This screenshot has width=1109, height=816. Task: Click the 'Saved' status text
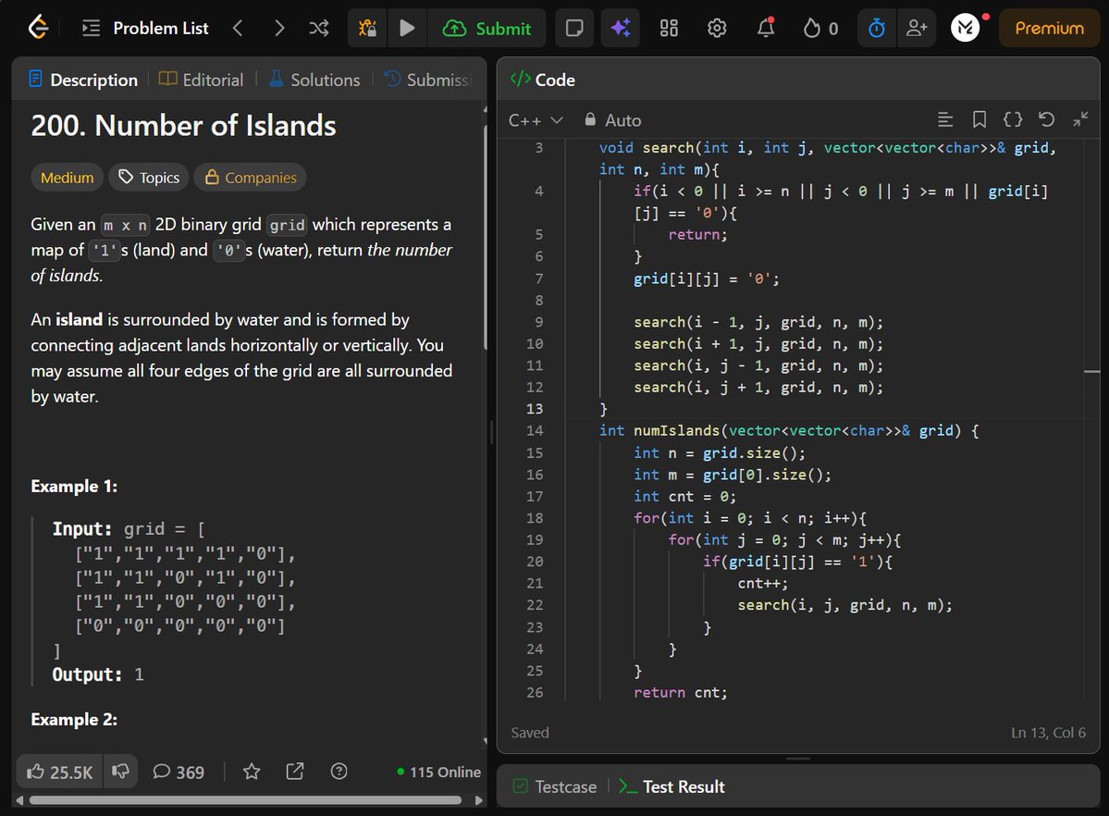pyautogui.click(x=530, y=733)
